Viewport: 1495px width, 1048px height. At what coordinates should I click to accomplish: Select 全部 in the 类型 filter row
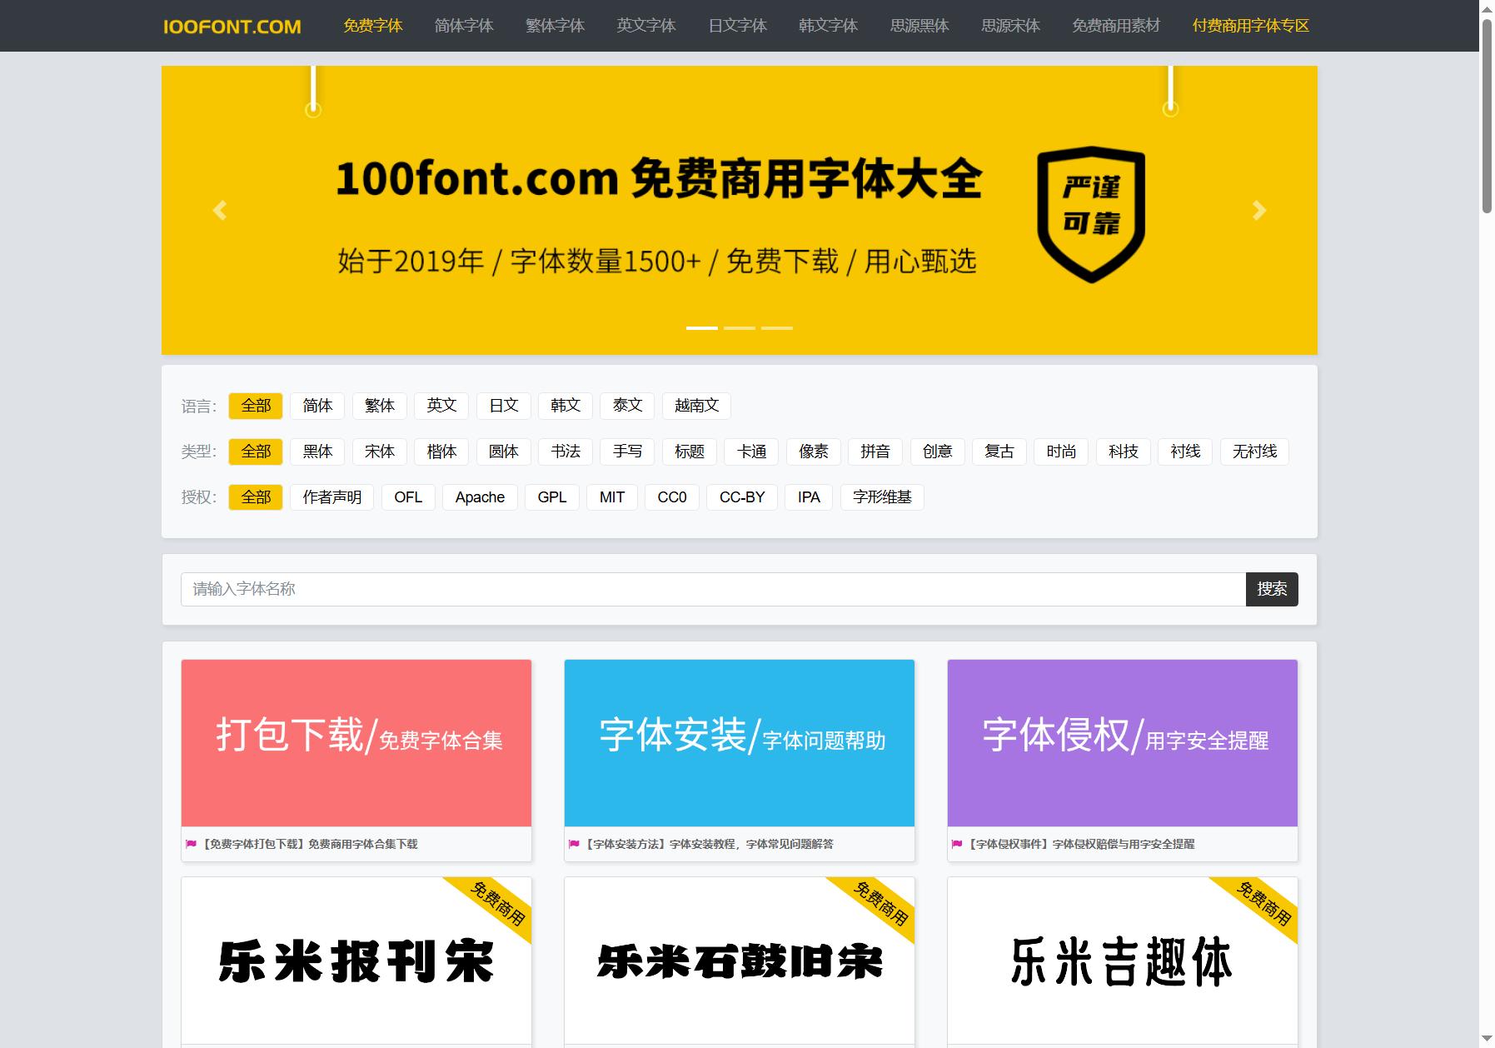[x=256, y=452]
